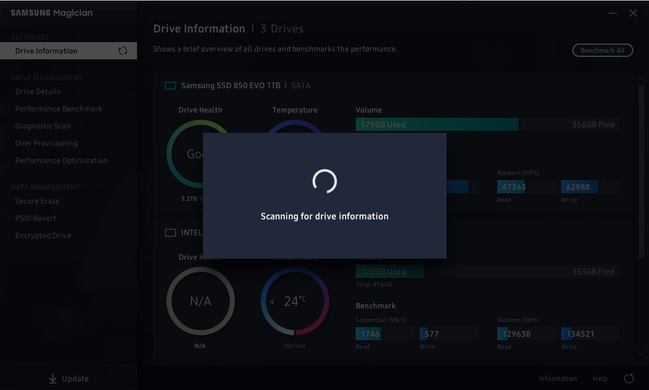
Task: Go to Over Provisioning
Action: pyautogui.click(x=46, y=143)
